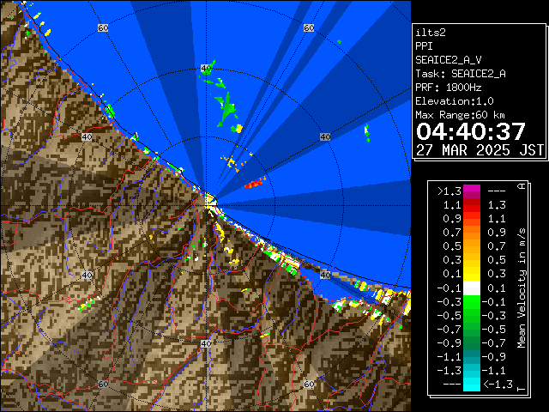Click the product name 'SEAICE2_A_V'

pyautogui.click(x=449, y=60)
